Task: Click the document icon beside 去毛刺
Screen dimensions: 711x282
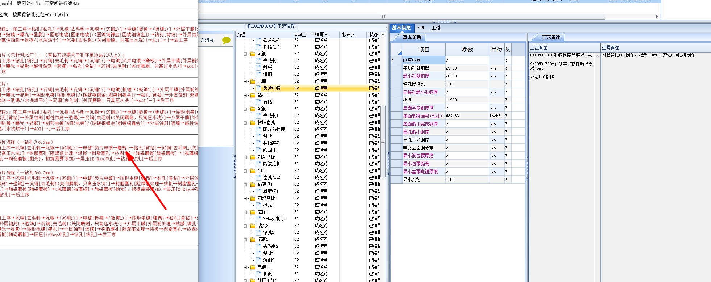Action: pyautogui.click(x=258, y=60)
